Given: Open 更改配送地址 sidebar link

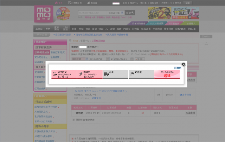Looking at the screenshot, I should [x=41, y=57].
